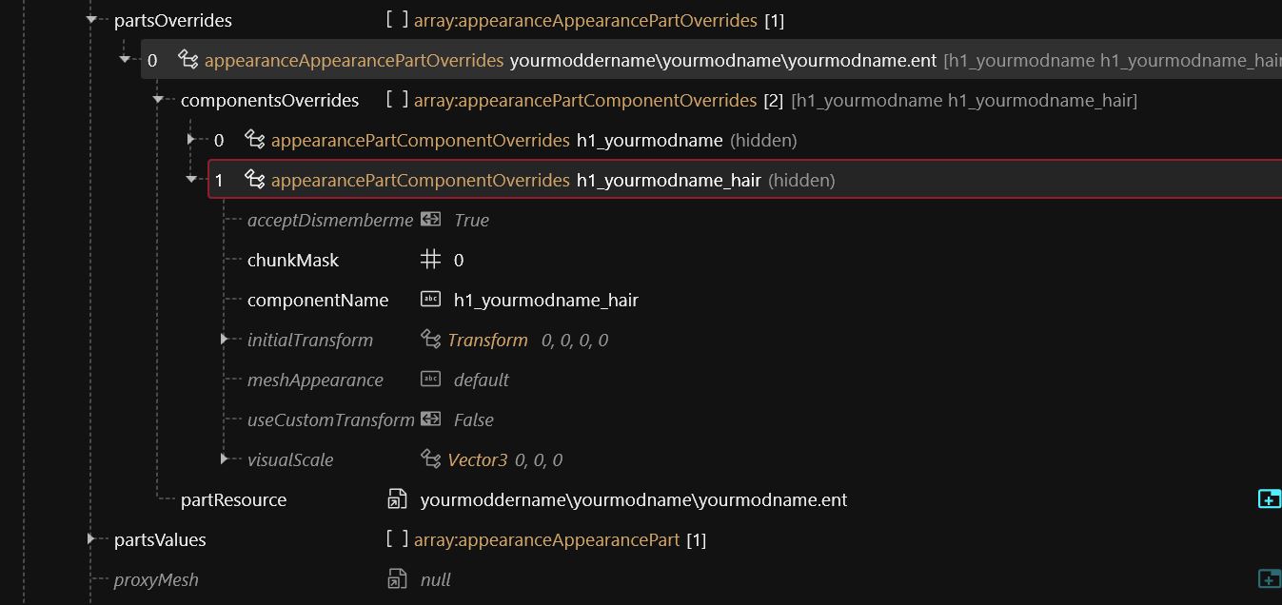Viewport: 1282px width, 605px height.
Task: Click the class node icon beside Vector3
Action: (430, 459)
